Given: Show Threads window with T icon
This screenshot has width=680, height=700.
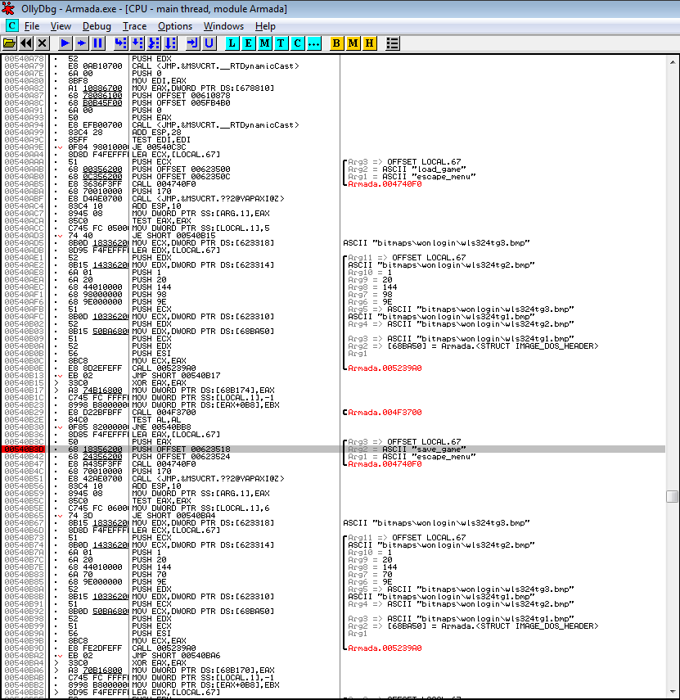Looking at the screenshot, I should coord(281,43).
